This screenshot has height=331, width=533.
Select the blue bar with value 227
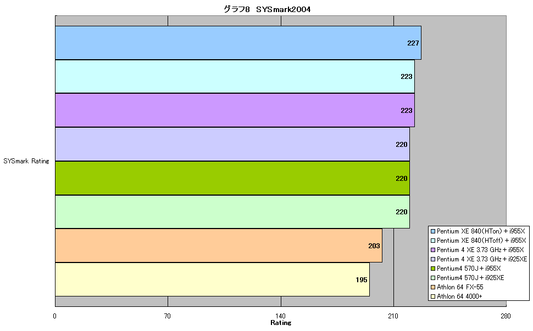click(238, 43)
